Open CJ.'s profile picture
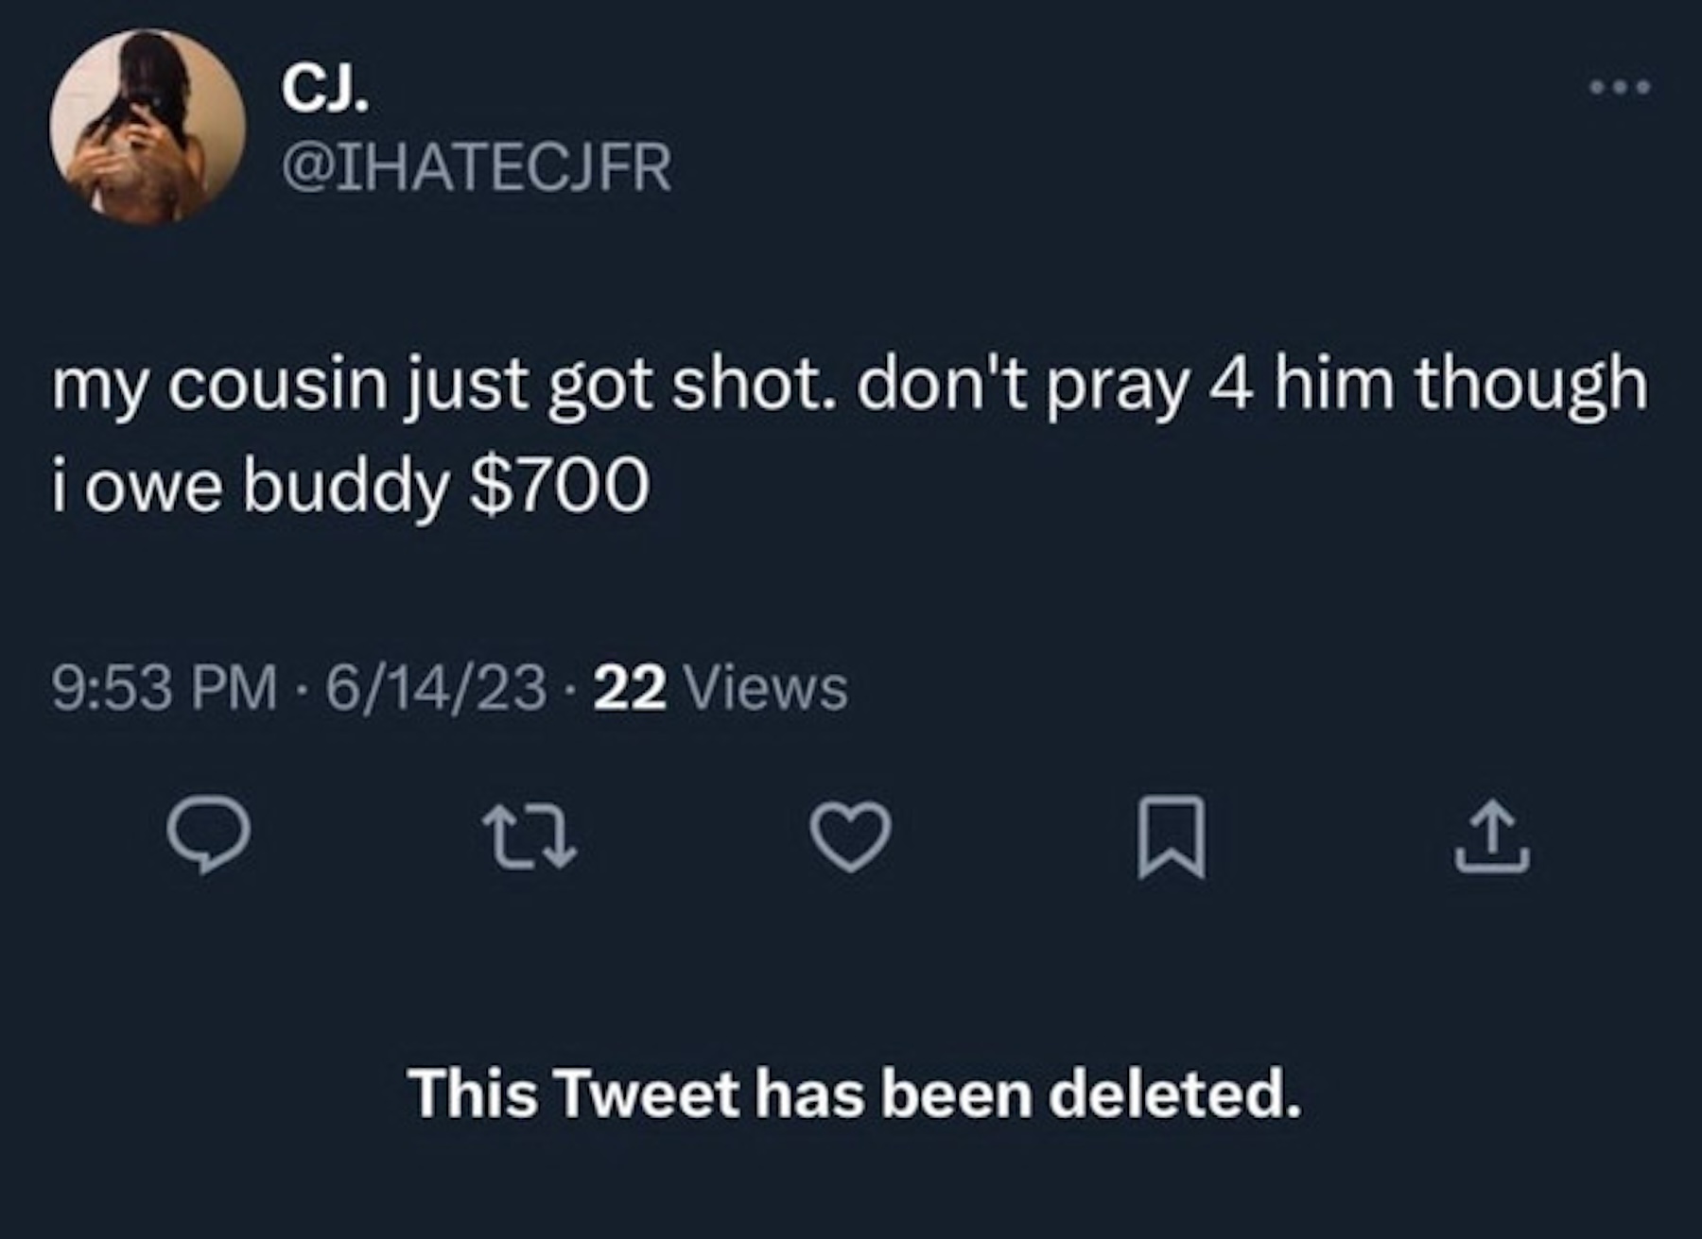Screen dimensions: 1702x1239 (x=148, y=127)
